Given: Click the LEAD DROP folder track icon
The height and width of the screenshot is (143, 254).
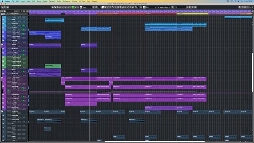Looking at the screenshot, I should 2,78.
